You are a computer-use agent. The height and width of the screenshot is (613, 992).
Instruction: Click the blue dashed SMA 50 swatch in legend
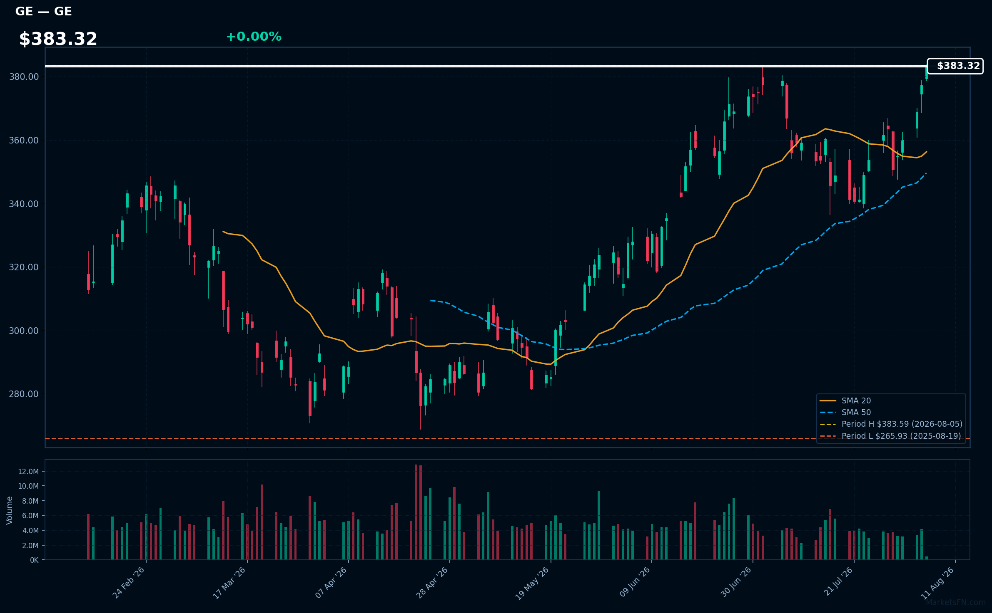[828, 413]
